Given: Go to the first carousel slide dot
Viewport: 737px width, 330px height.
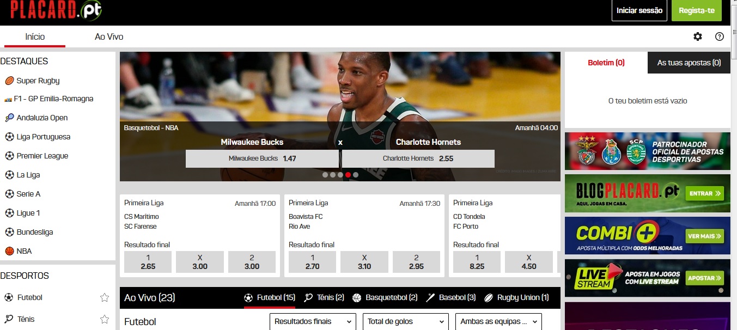Looking at the screenshot, I should coord(325,175).
